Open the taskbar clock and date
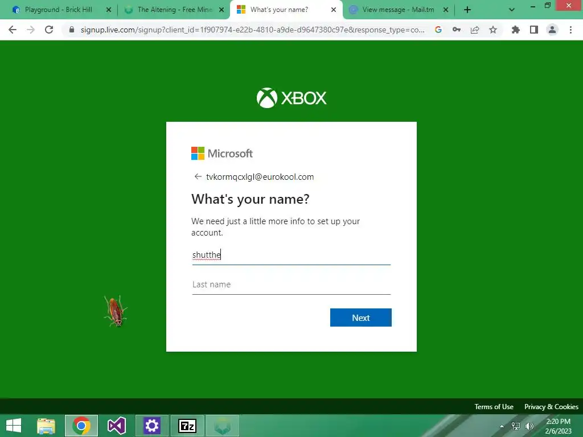The width and height of the screenshot is (583, 437). (x=558, y=426)
